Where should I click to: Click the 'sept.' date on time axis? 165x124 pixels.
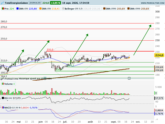(x=114, y=122)
